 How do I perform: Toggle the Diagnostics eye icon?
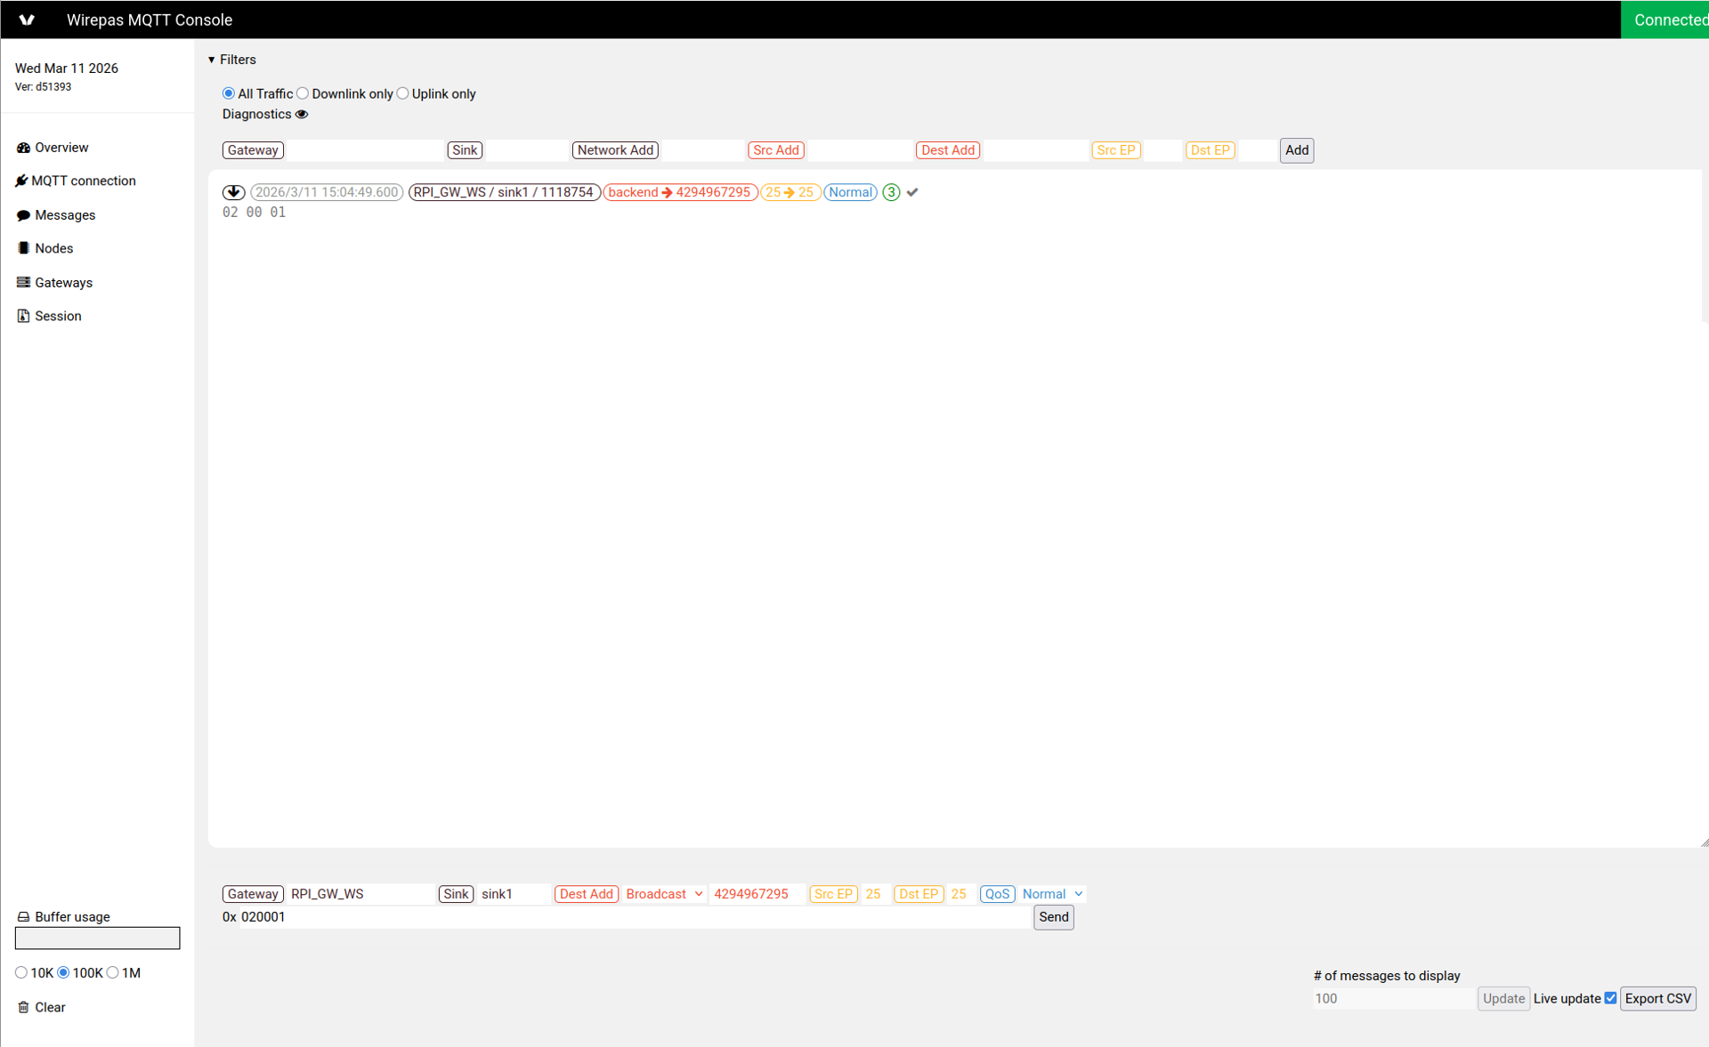click(302, 114)
